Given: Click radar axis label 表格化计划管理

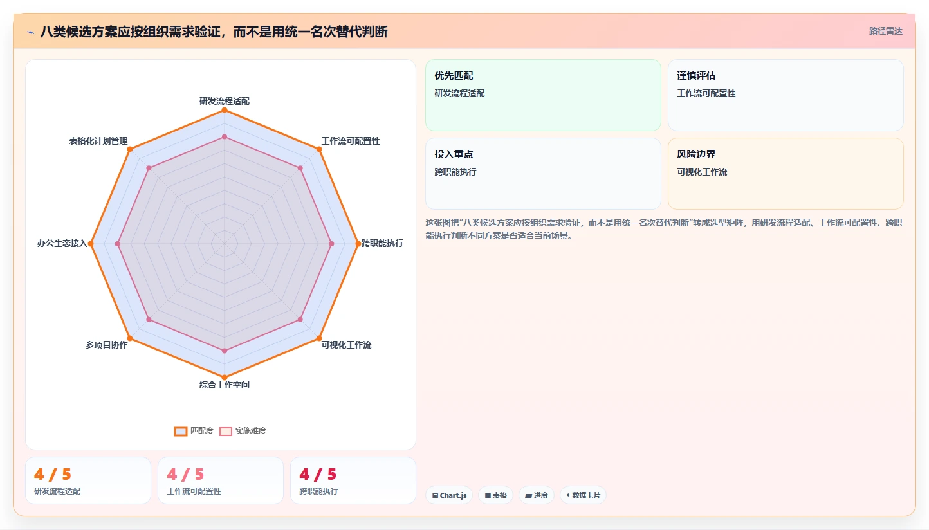Looking at the screenshot, I should (x=98, y=141).
